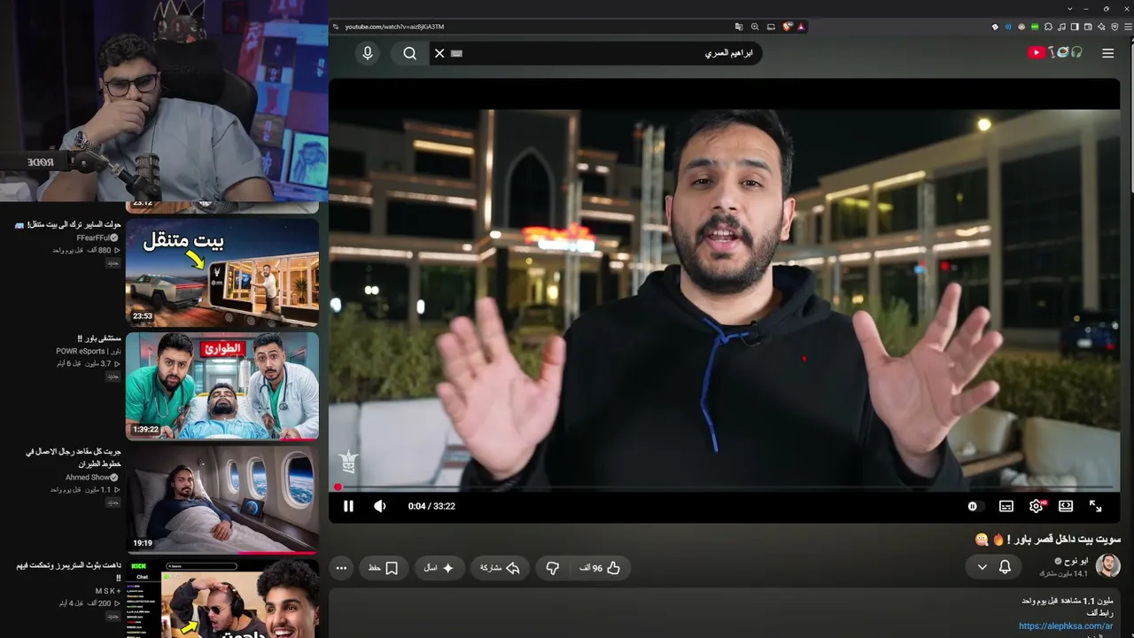Viewport: 1134px width, 638px height.
Task: Open the three-dots more actions menu
Action: tap(341, 568)
